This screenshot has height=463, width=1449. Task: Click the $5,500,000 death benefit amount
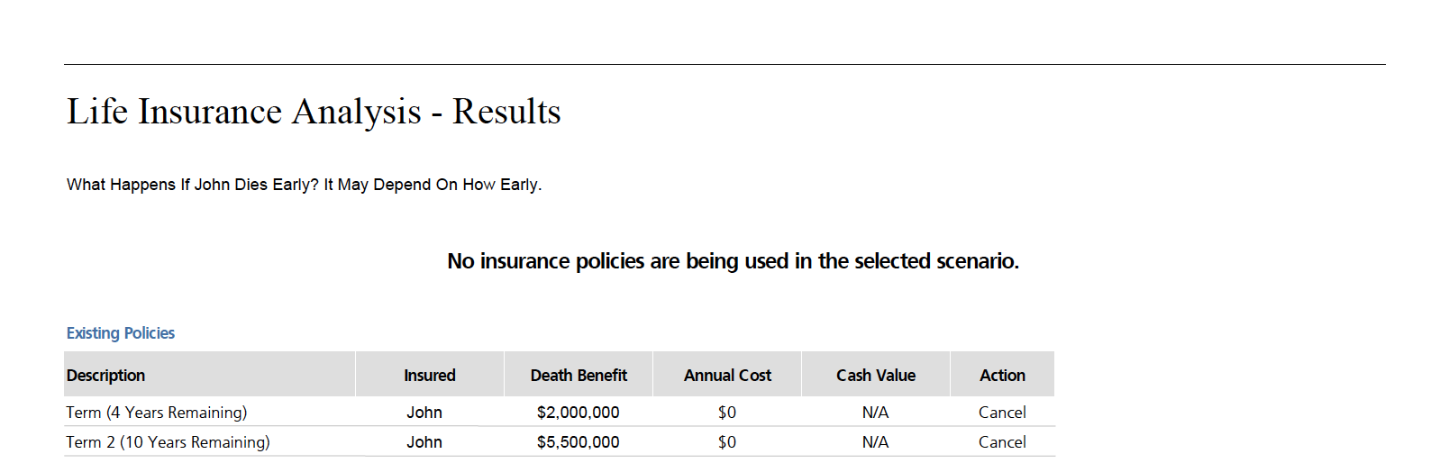point(578,442)
